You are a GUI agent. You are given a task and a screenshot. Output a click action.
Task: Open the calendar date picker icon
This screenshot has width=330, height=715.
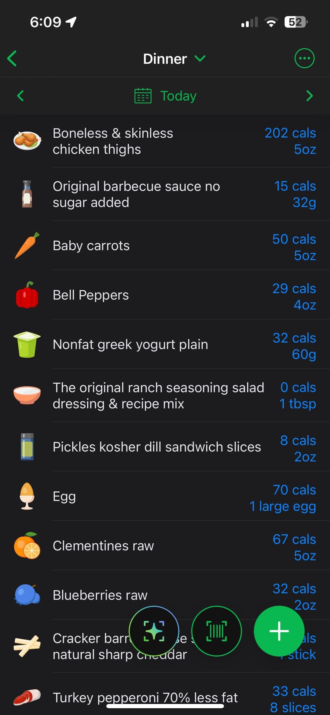pyautogui.click(x=143, y=96)
